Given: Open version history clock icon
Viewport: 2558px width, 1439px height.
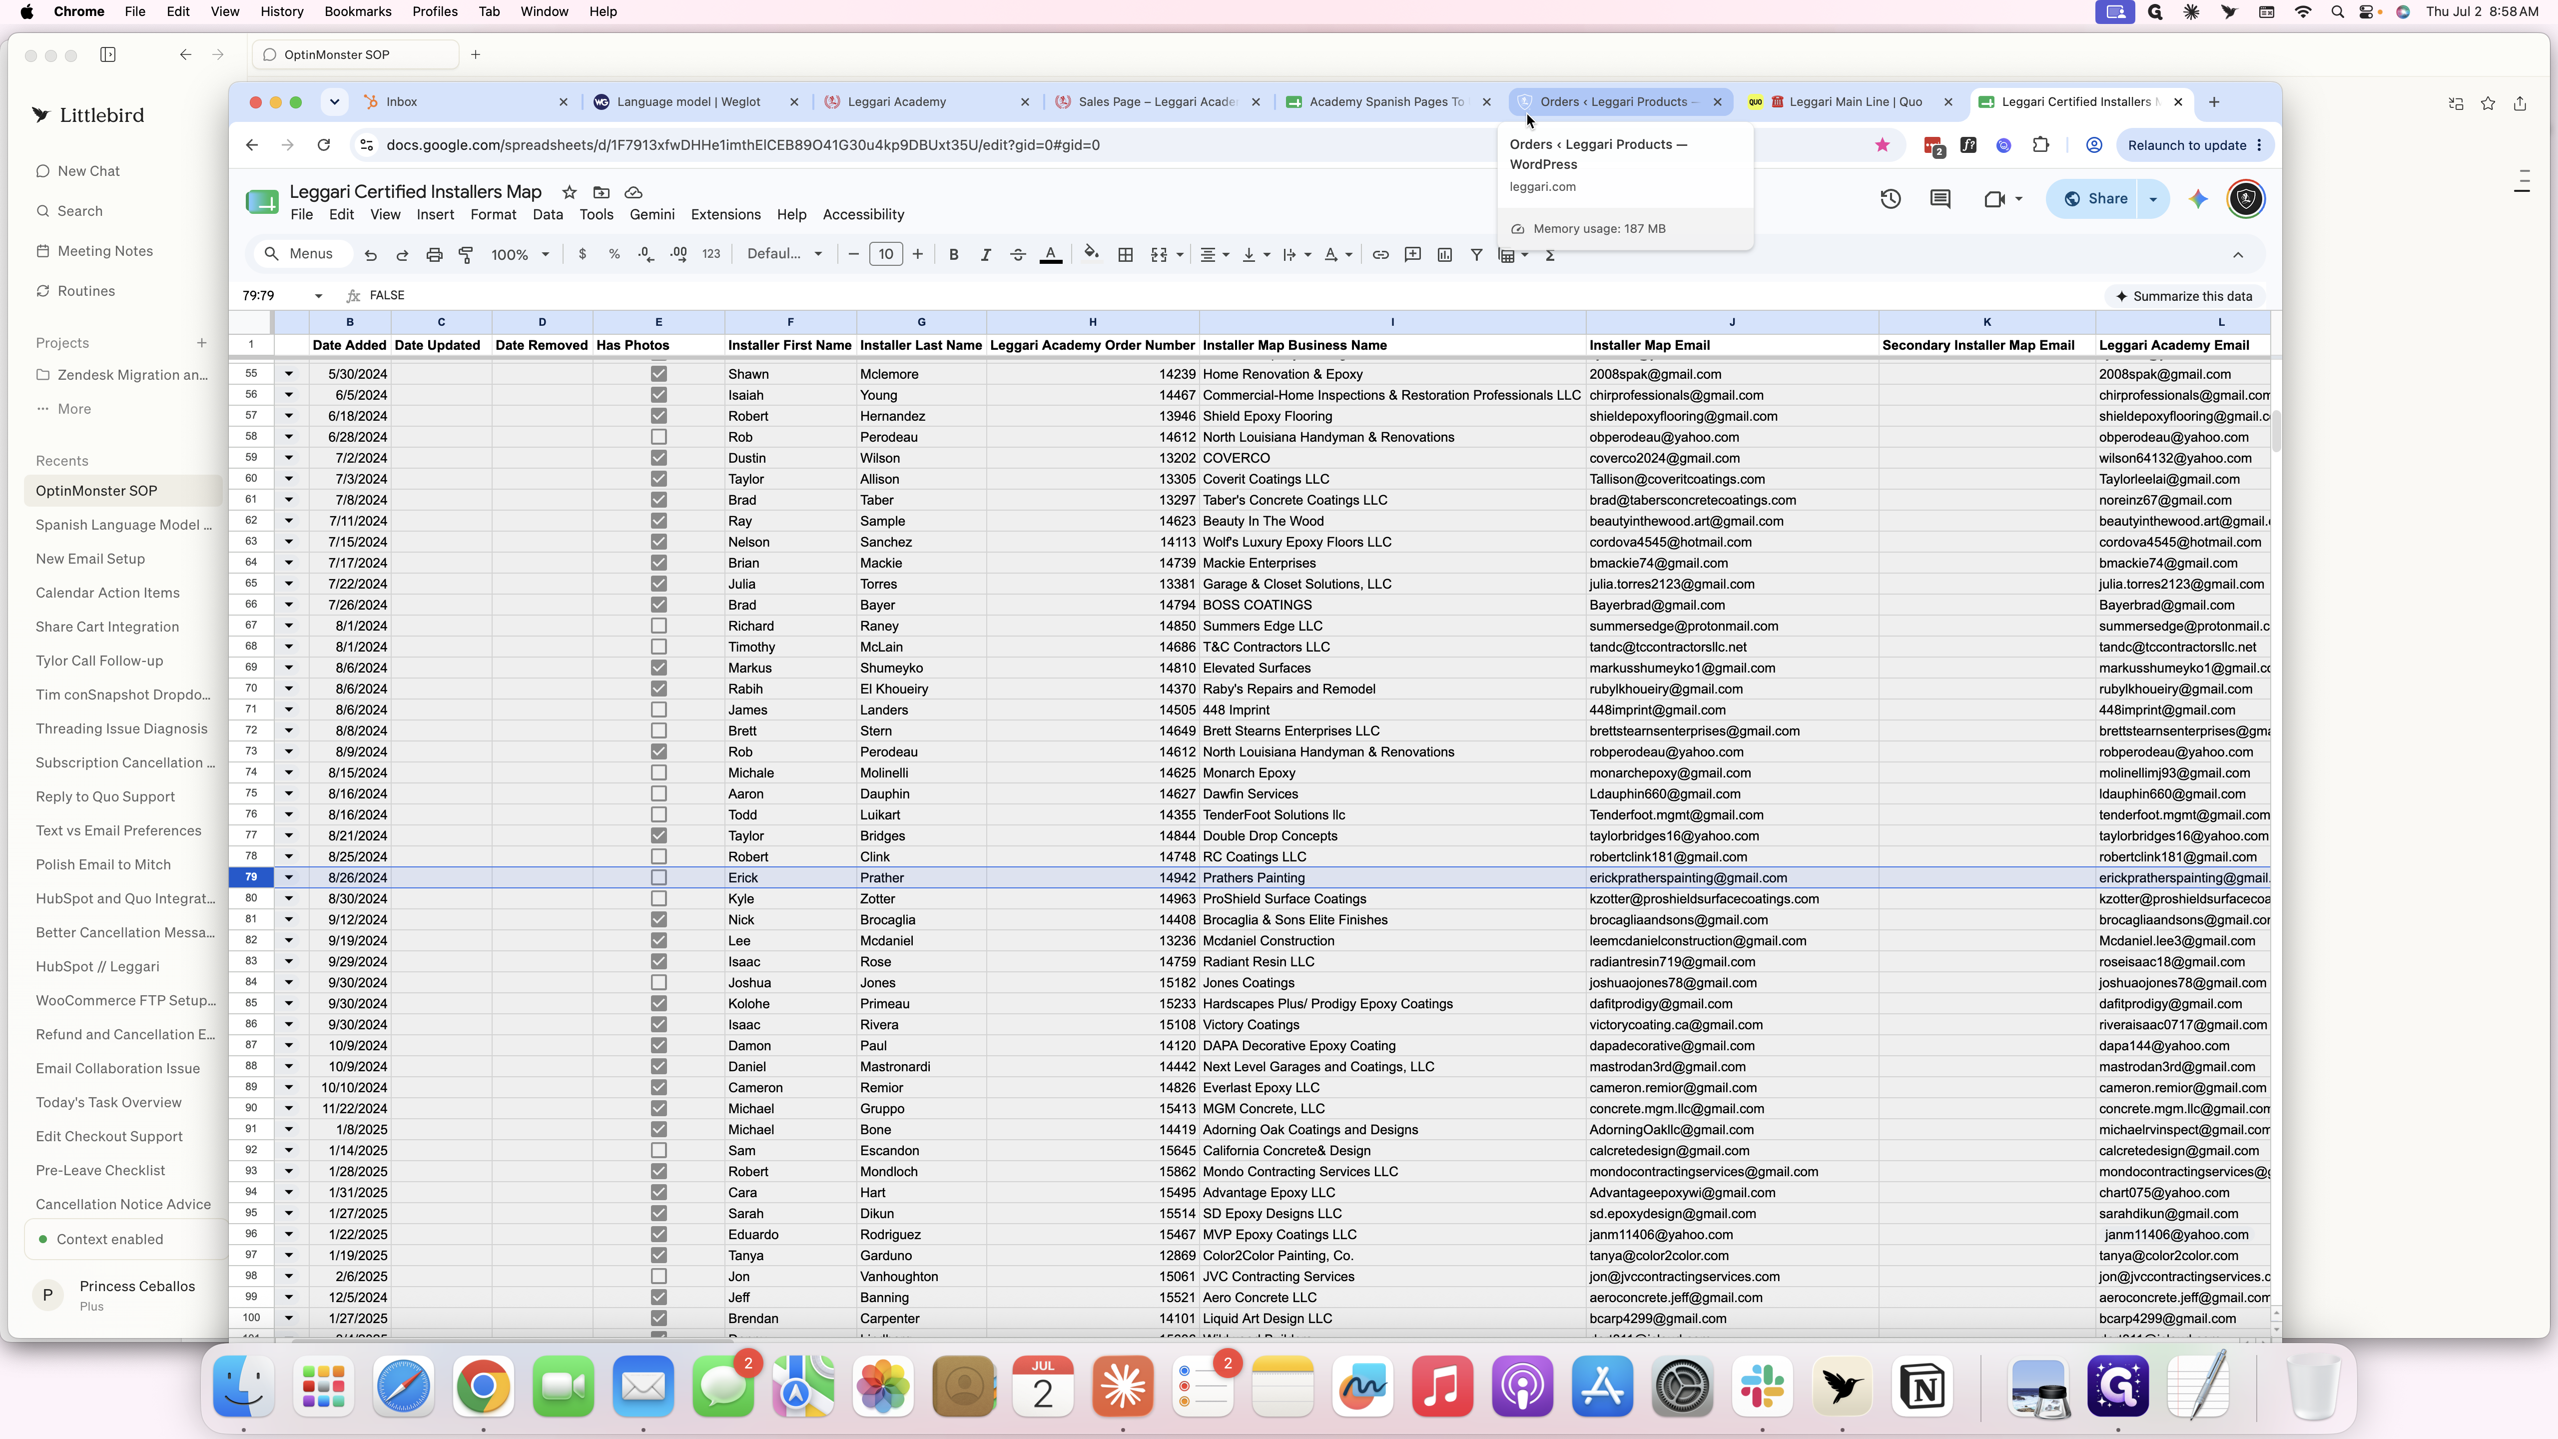Looking at the screenshot, I should [1891, 199].
